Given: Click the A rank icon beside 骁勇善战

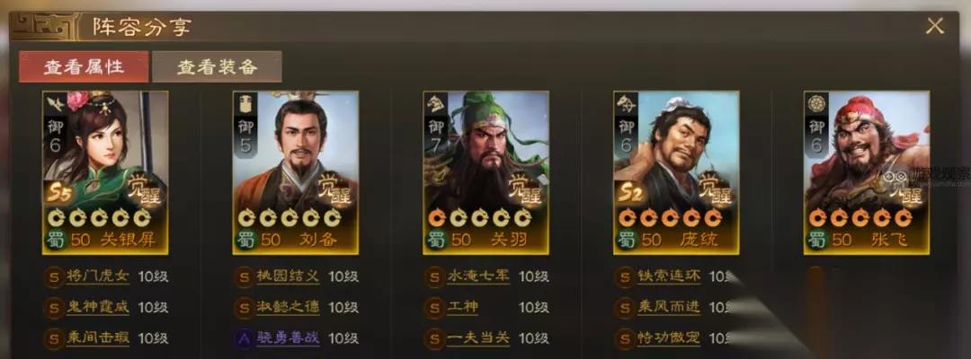Looking at the screenshot, I should (x=244, y=338).
